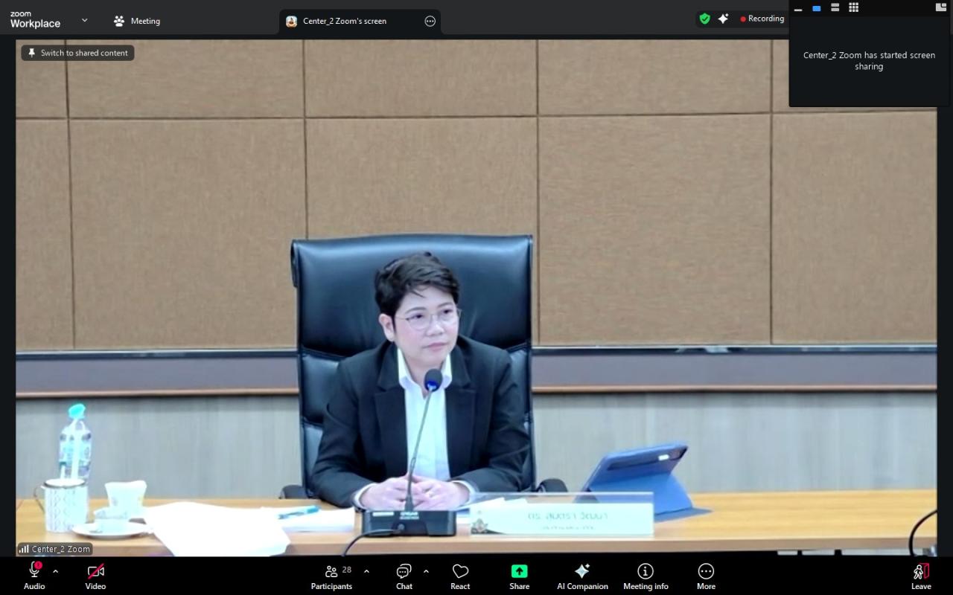Click Switch to shared content button
Screen dimensions: 953x595
tap(78, 53)
